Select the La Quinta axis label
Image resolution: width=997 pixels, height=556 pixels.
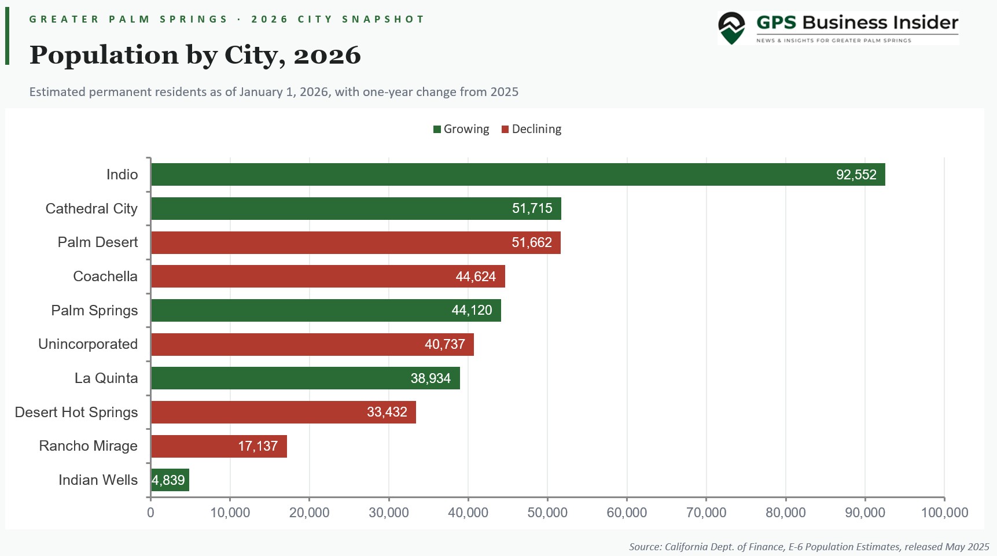tap(106, 378)
